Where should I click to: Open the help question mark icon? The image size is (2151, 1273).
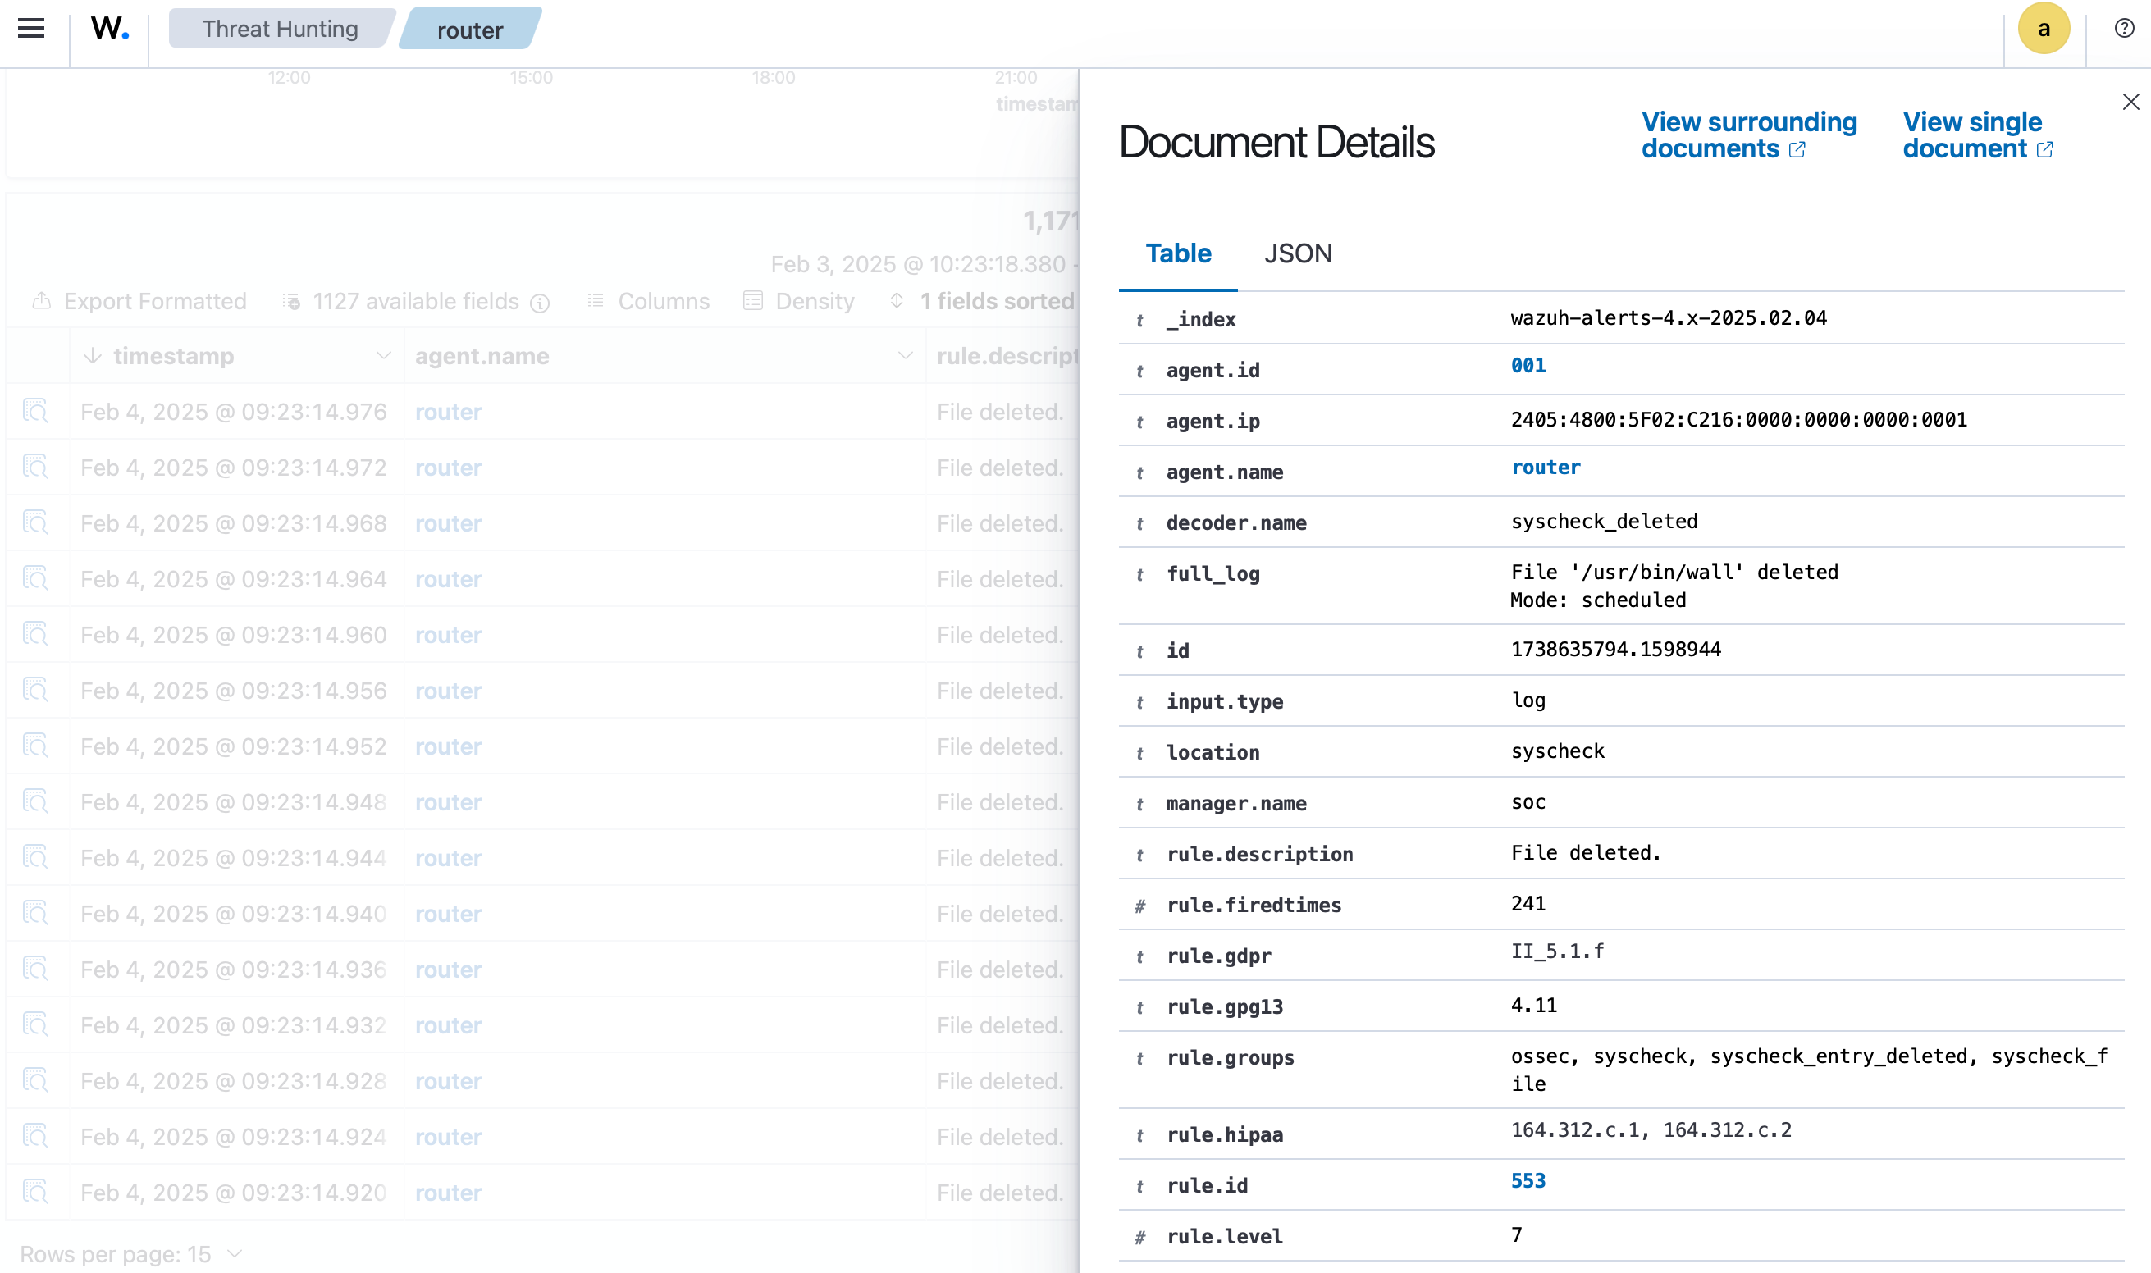pos(2124,29)
